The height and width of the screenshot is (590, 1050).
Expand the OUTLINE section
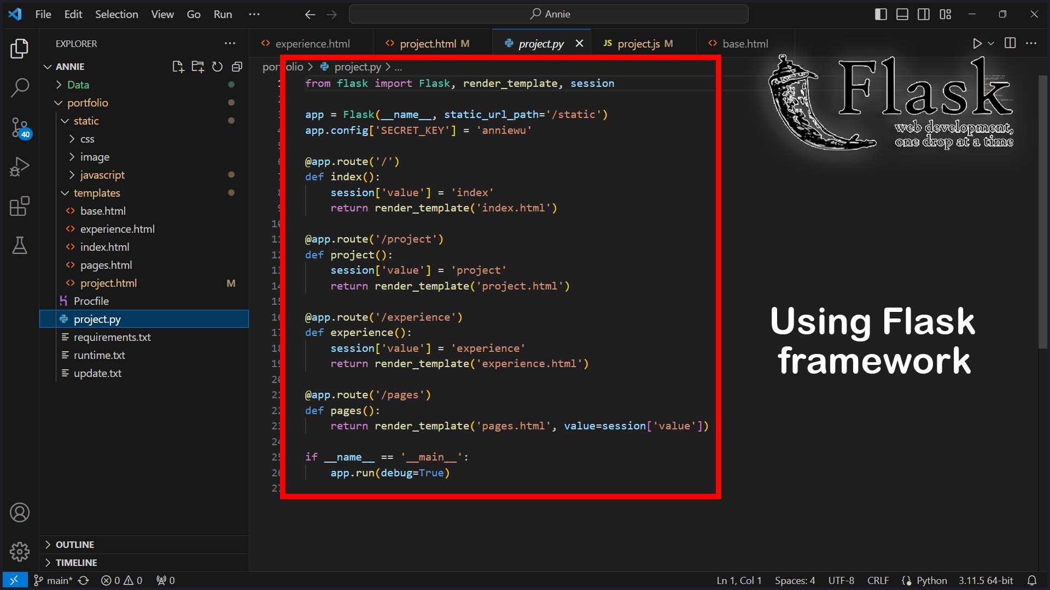(75, 545)
